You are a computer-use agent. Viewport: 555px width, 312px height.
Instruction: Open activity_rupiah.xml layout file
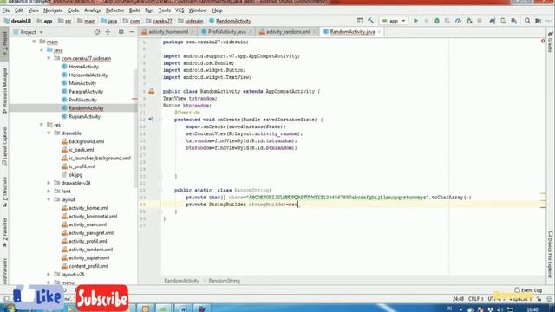tap(88, 258)
